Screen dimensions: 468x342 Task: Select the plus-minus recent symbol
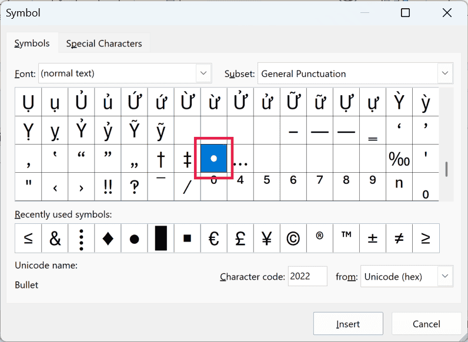pos(373,238)
